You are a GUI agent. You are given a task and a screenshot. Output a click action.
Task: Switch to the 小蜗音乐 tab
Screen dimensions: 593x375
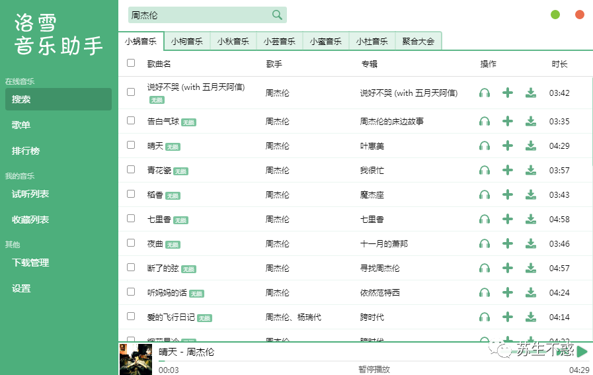pyautogui.click(x=141, y=41)
